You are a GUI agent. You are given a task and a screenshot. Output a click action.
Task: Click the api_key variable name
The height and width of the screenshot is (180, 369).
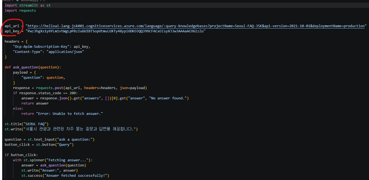12,31
